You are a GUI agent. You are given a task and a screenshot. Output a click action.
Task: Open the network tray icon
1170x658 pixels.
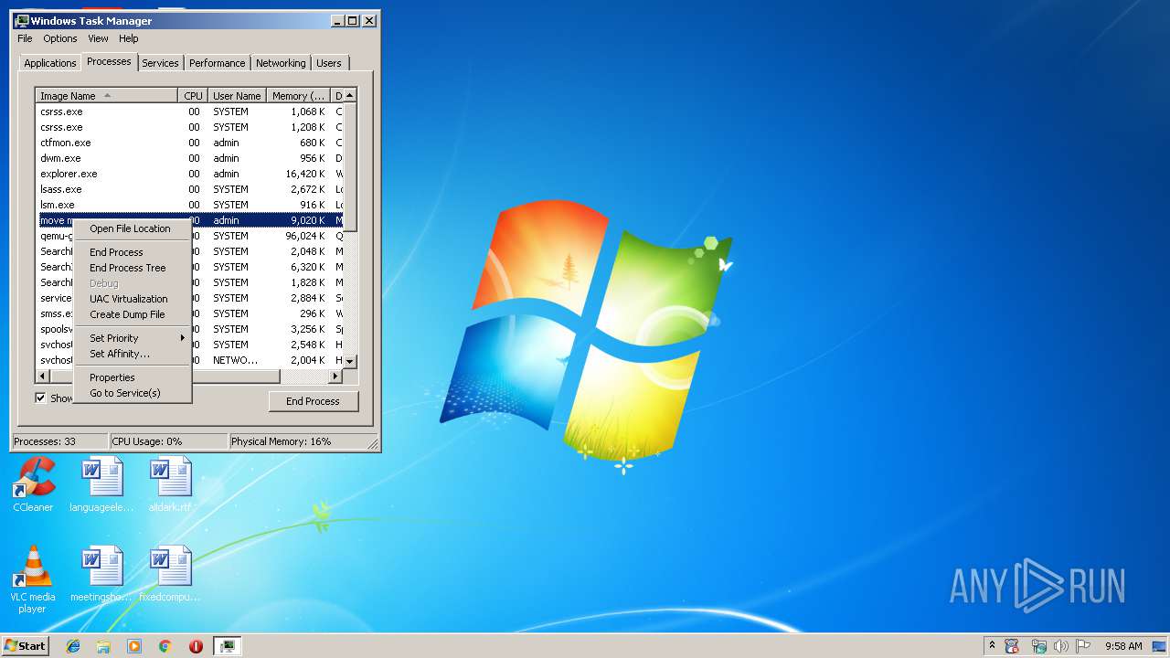1039,646
